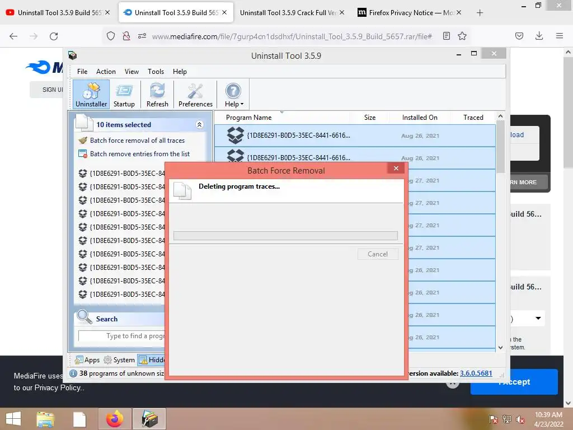The width and height of the screenshot is (573, 430).
Task: Open the Uninstaller toolbar icon
Action: tap(91, 95)
